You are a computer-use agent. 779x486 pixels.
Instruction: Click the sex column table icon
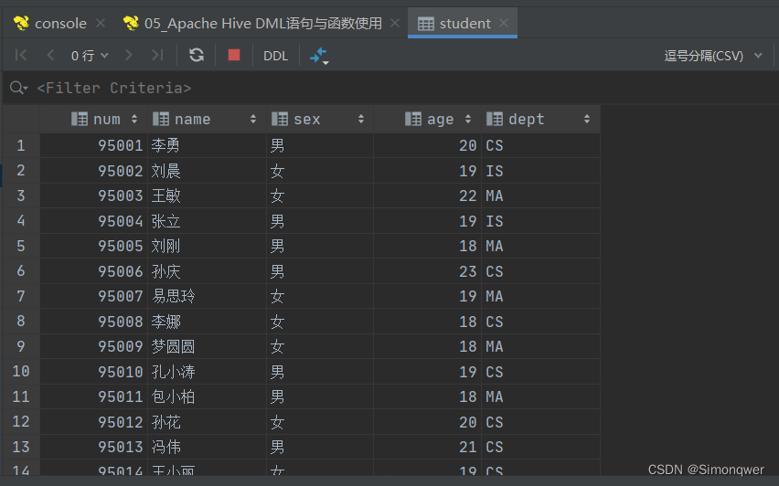pos(280,119)
